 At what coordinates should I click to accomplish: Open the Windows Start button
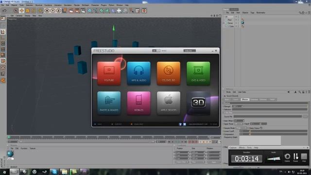4,172
